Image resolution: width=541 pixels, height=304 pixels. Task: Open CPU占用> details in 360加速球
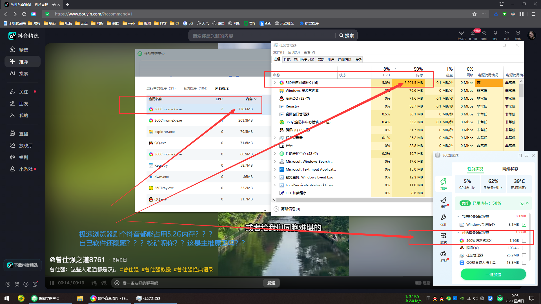click(x=467, y=184)
